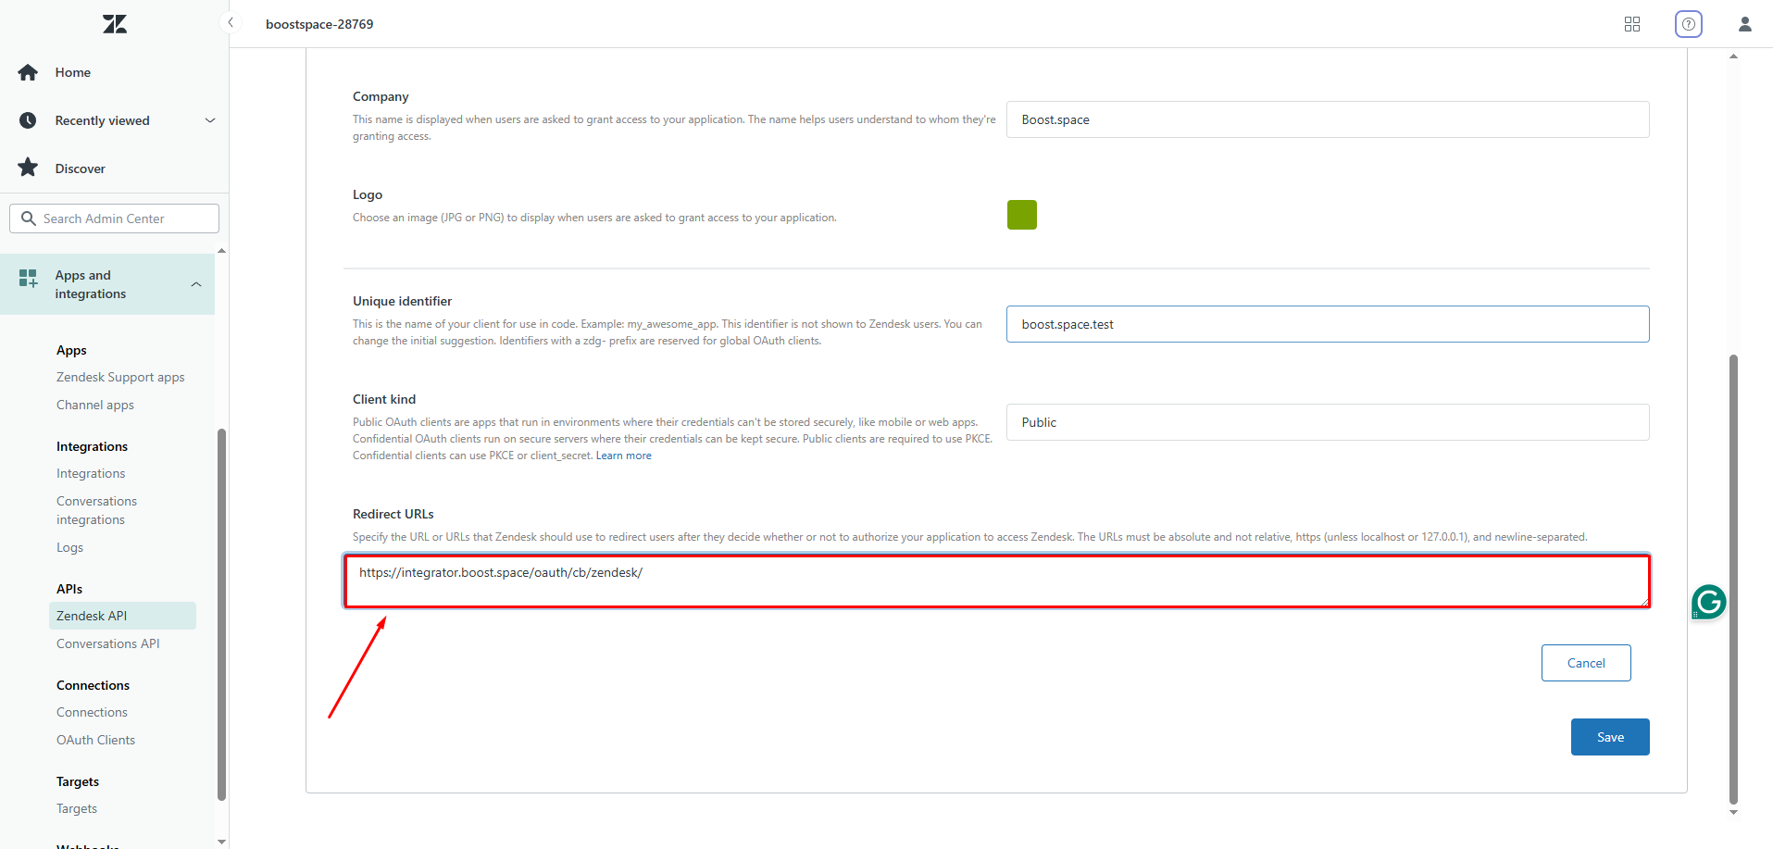Click the Home house icon

coord(28,72)
